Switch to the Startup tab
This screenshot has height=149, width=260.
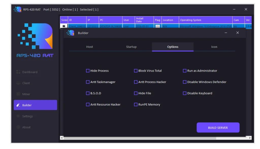point(131,47)
